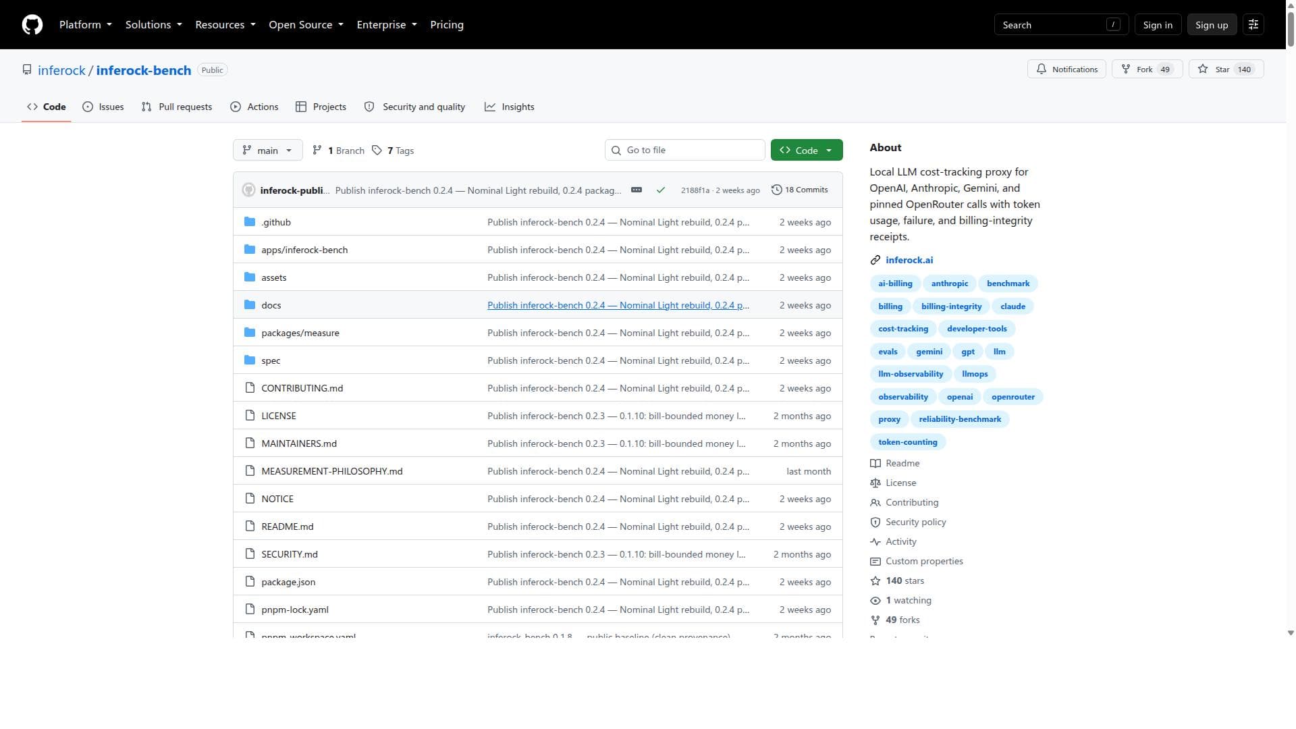
Task: Click the tag icon beside 7 Tags
Action: coord(377,151)
